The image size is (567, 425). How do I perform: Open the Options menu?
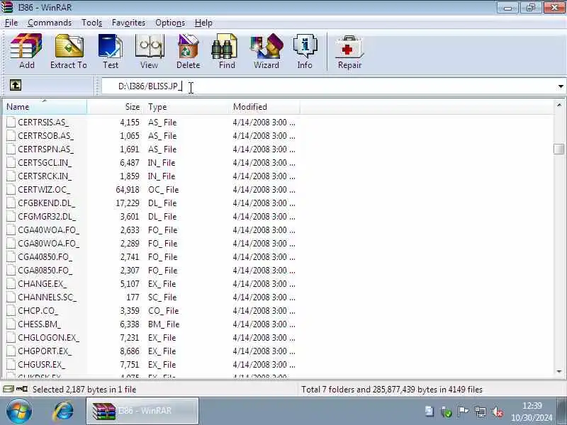[x=170, y=23]
